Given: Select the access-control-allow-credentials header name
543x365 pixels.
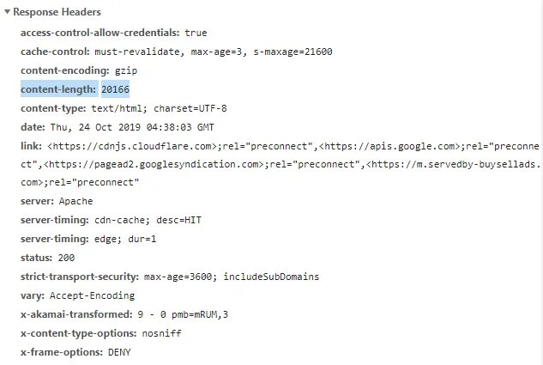Looking at the screenshot, I should 100,33.
